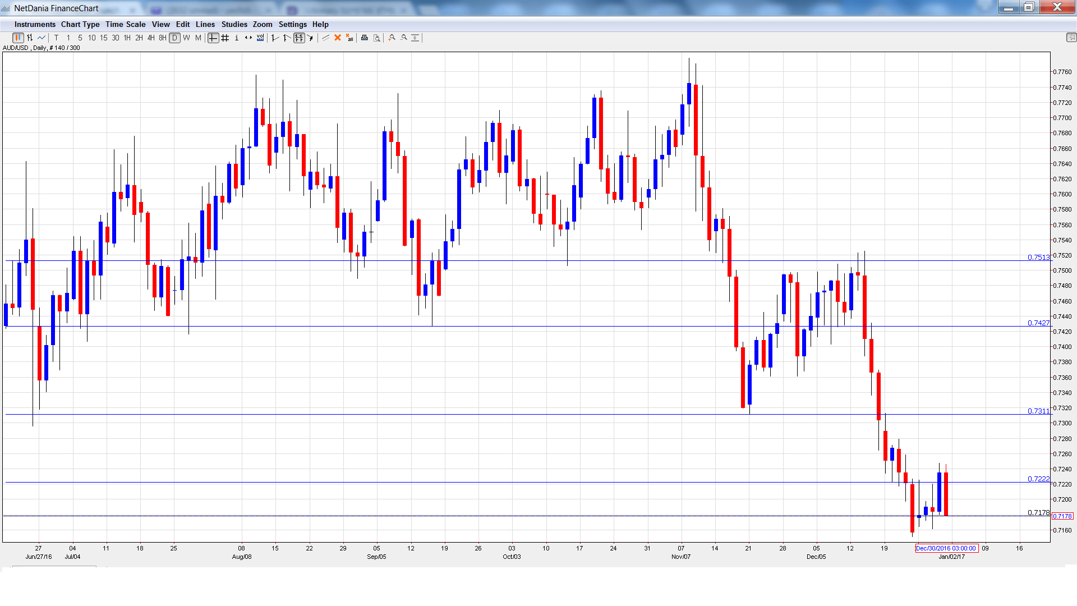The image size is (1077, 606).
Task: Open the Studies menu
Action: click(x=234, y=24)
